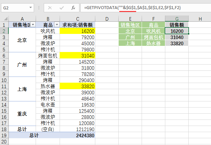This screenshot has width=211, height=145.
Task: Click the Enter checkmark formula bar icon
Action: (62, 8)
